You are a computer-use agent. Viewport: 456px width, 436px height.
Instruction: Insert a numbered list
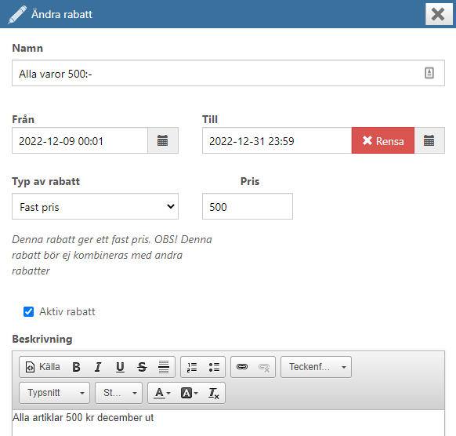pos(192,367)
